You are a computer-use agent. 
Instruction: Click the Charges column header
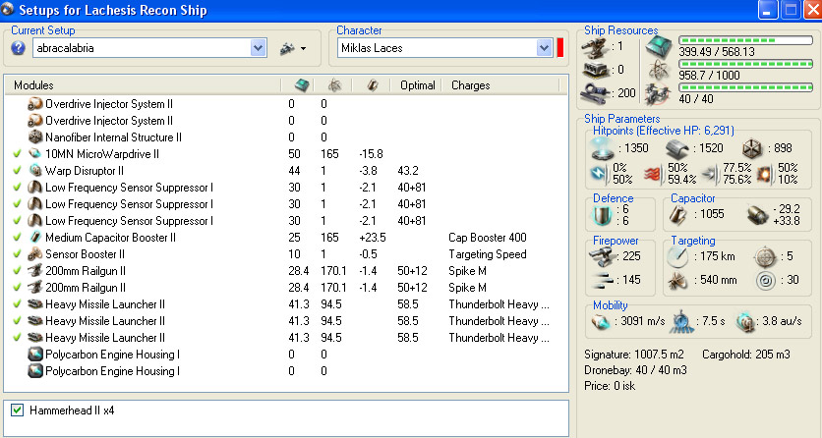tap(471, 85)
